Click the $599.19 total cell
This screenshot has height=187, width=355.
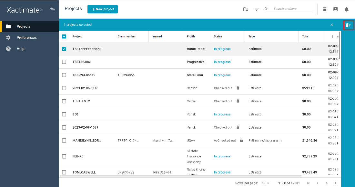tap(308, 88)
